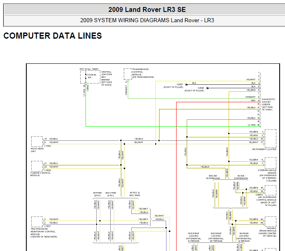The height and width of the screenshot is (251, 285).
Task: Click the "DIAGNOSTIC SOCKET" label
Action: [x=269, y=105]
